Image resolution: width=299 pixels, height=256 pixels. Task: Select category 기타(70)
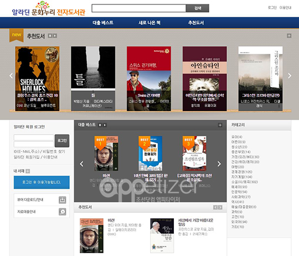pos(238,227)
